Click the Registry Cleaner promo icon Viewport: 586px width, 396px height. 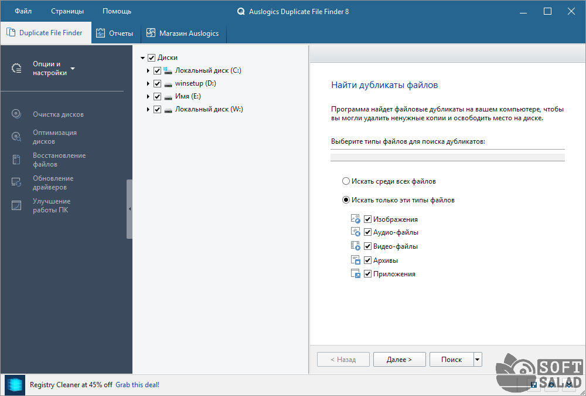(x=15, y=385)
